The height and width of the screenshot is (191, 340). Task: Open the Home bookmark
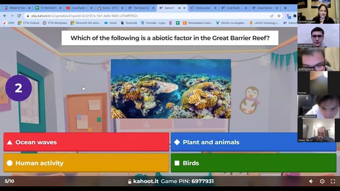[x=110, y=23]
